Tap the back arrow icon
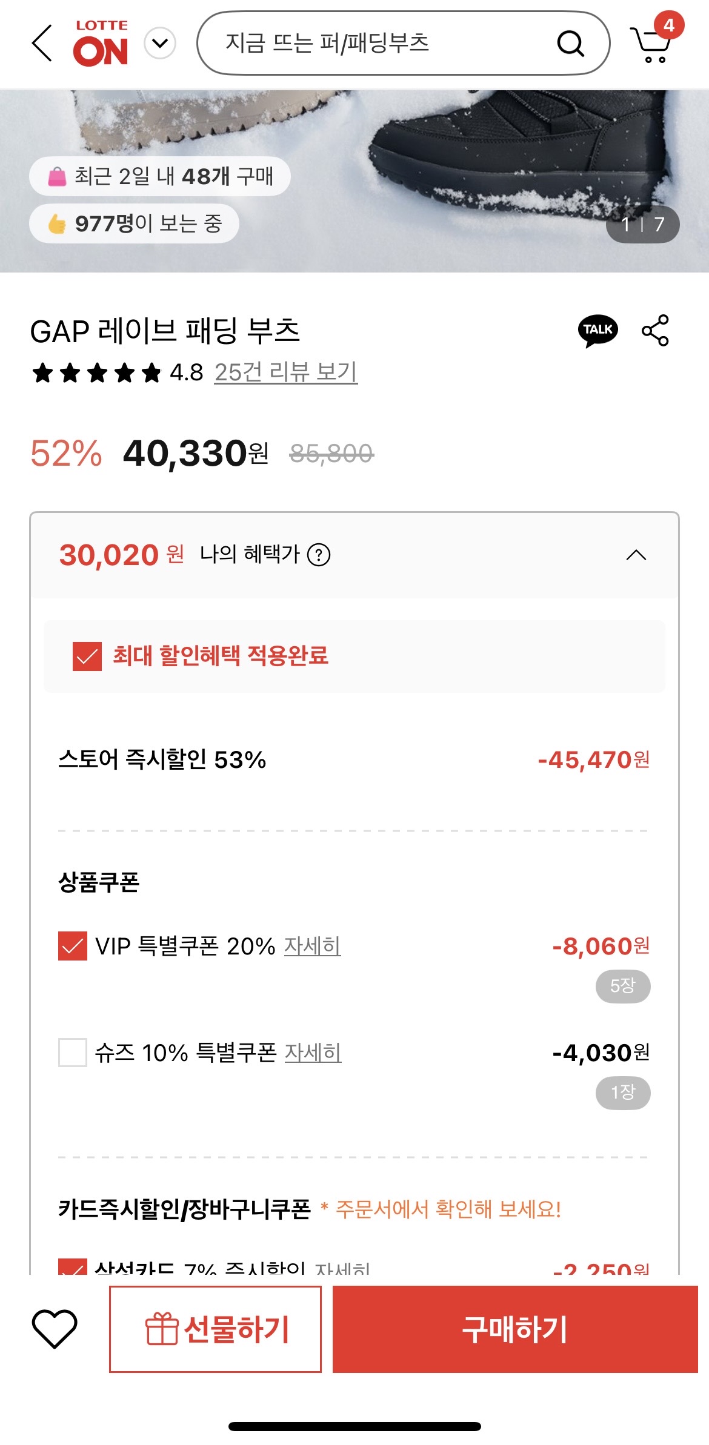709x1445 pixels. tap(42, 43)
